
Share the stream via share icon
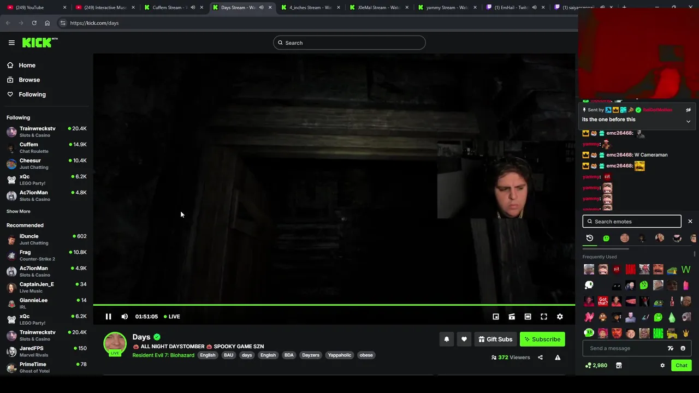pyautogui.click(x=540, y=358)
